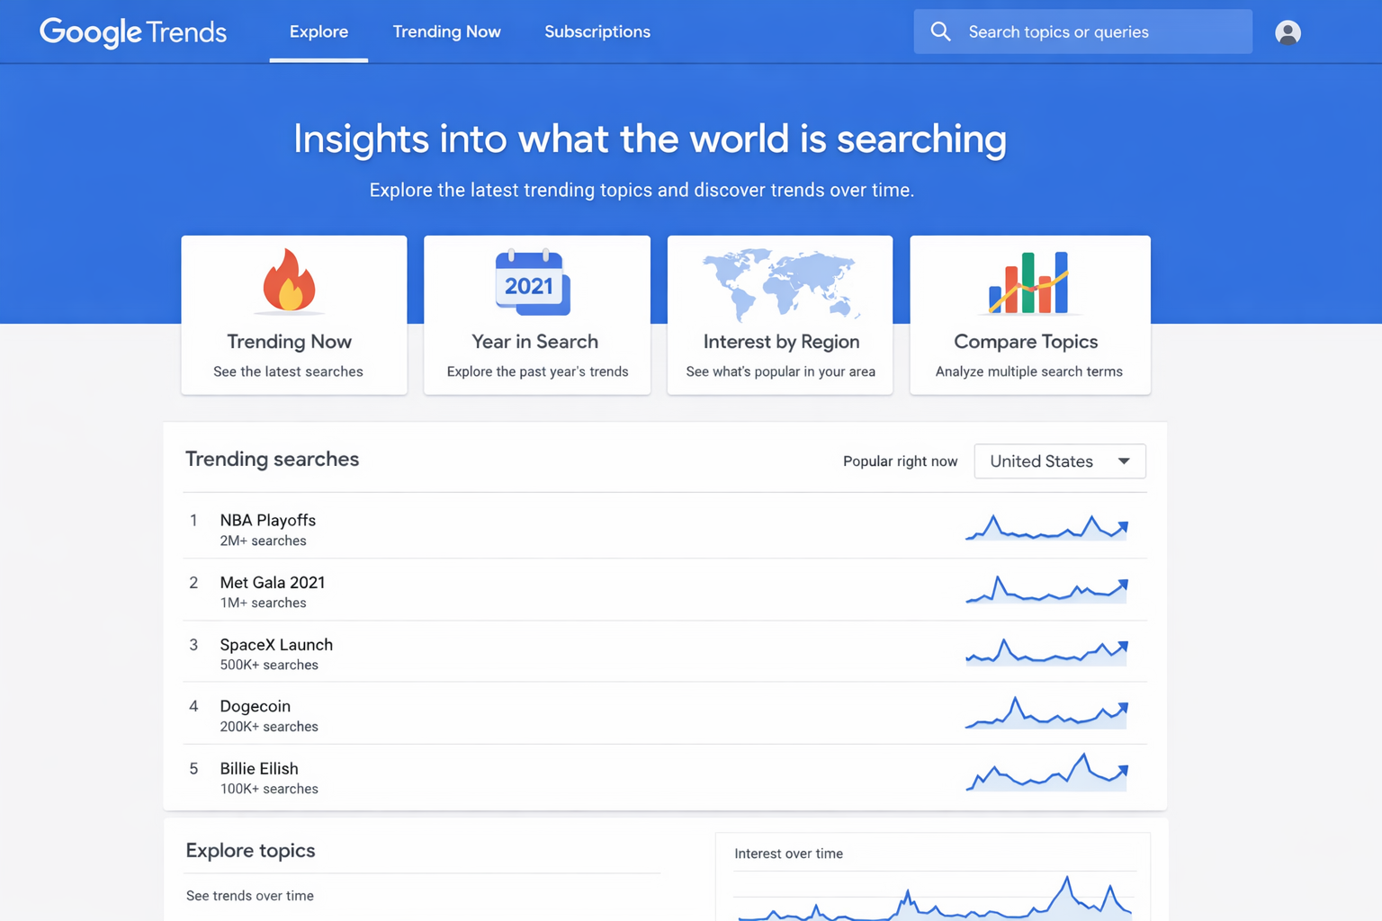Open the Year in Search card title

535,342
